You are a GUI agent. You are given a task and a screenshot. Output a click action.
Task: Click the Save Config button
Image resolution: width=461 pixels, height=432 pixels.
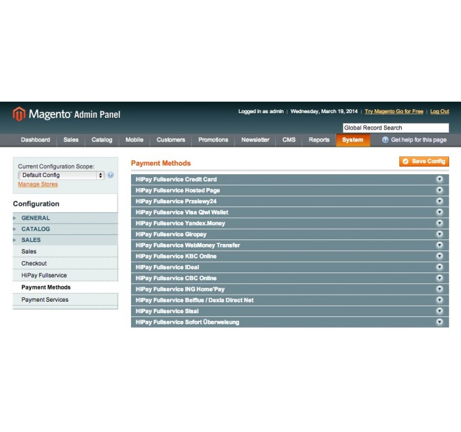(424, 161)
